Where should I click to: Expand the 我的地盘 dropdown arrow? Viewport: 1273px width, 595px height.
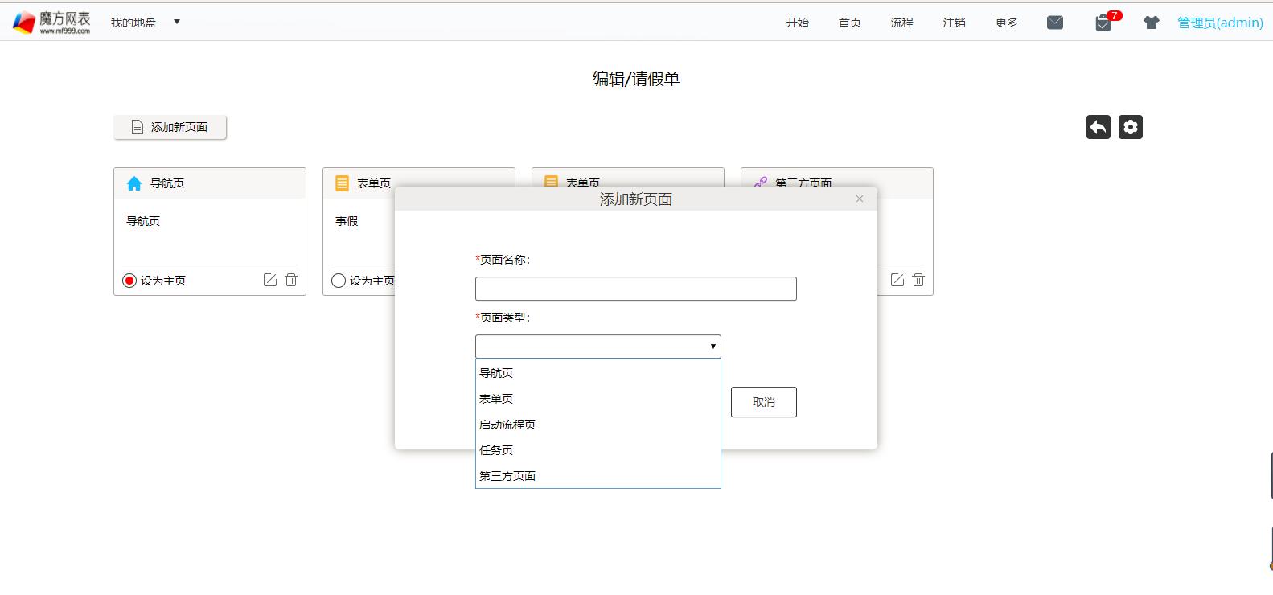[177, 22]
